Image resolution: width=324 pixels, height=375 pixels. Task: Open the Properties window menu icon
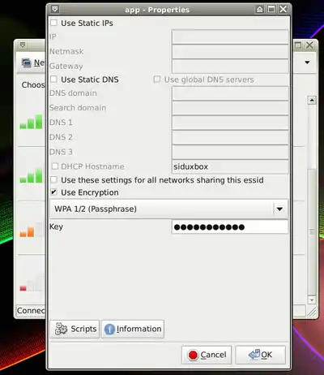[55, 10]
